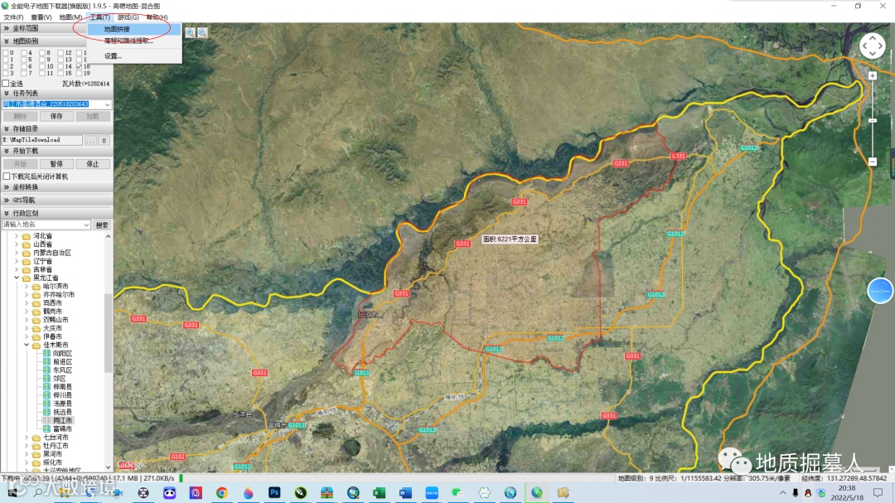Click the folder icon of 佳木斯市
Screen dimensions: 895x503
(36, 346)
